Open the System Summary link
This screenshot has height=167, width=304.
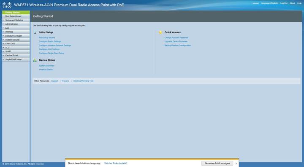[x=47, y=66]
